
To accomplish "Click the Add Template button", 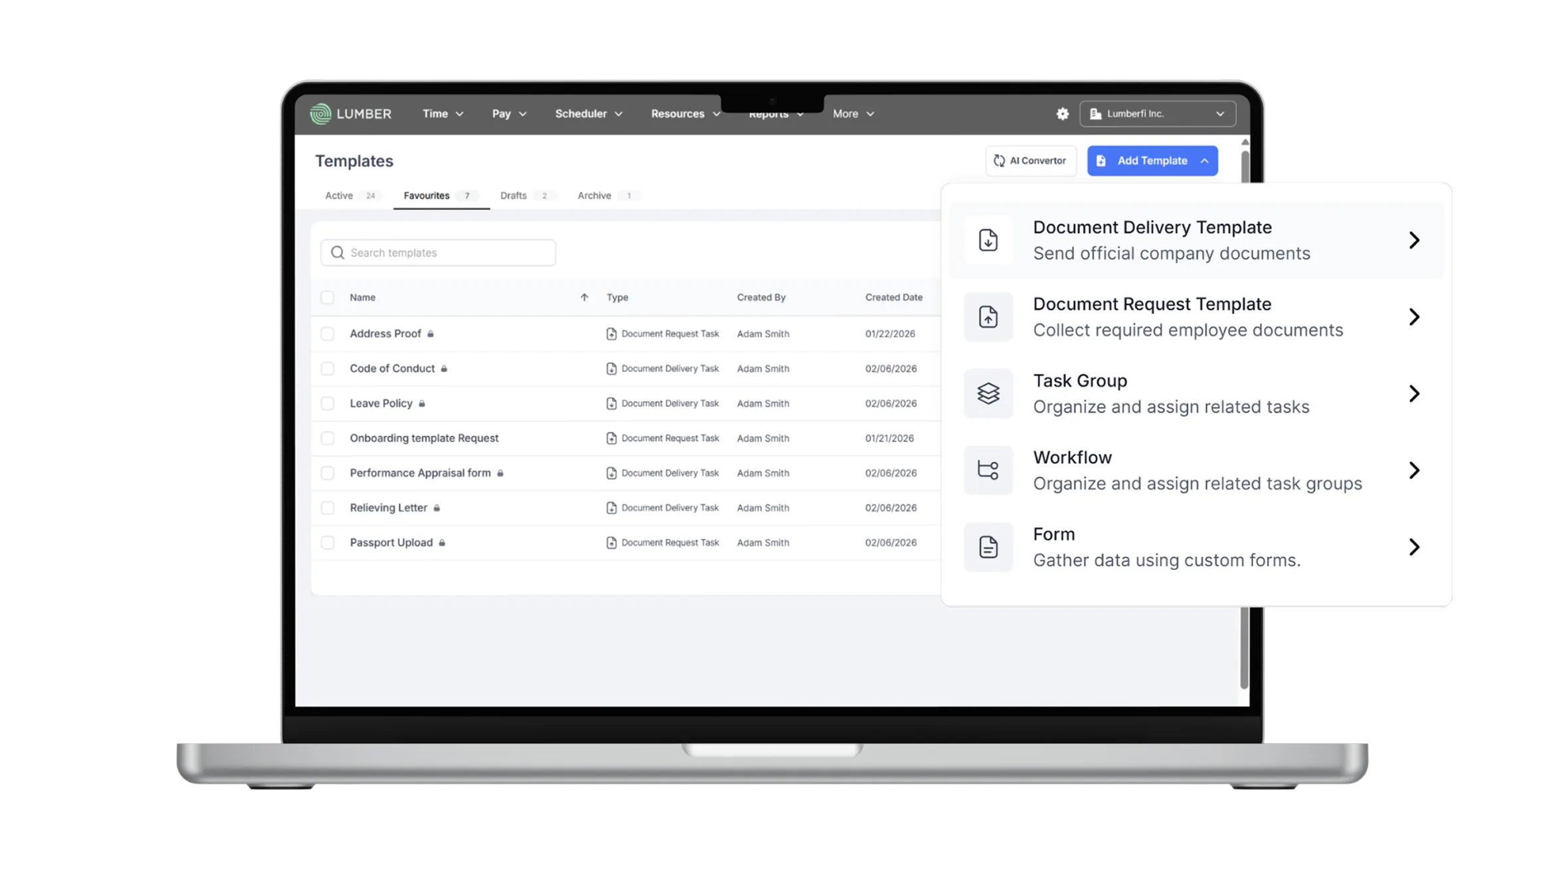I will (1152, 161).
